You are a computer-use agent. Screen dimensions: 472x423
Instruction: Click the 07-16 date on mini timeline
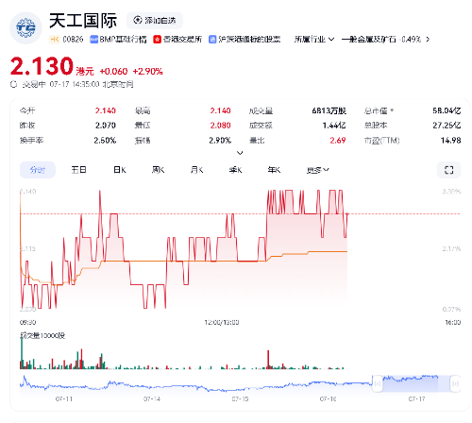[328, 399]
